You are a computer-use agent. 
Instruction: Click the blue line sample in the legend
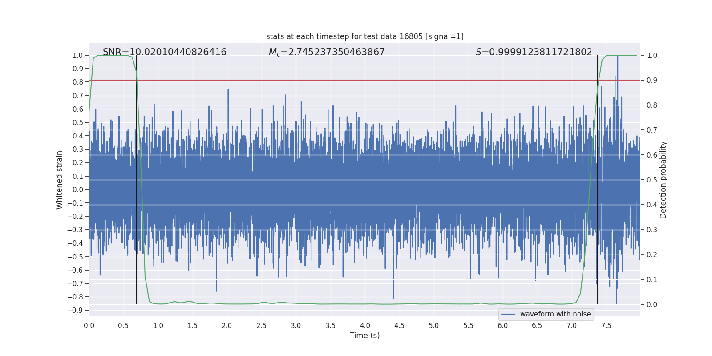tap(508, 314)
